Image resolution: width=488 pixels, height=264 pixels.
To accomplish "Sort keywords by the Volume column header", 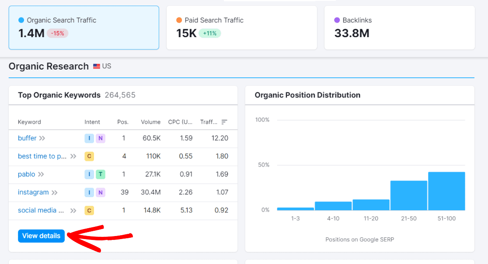I will coord(150,122).
